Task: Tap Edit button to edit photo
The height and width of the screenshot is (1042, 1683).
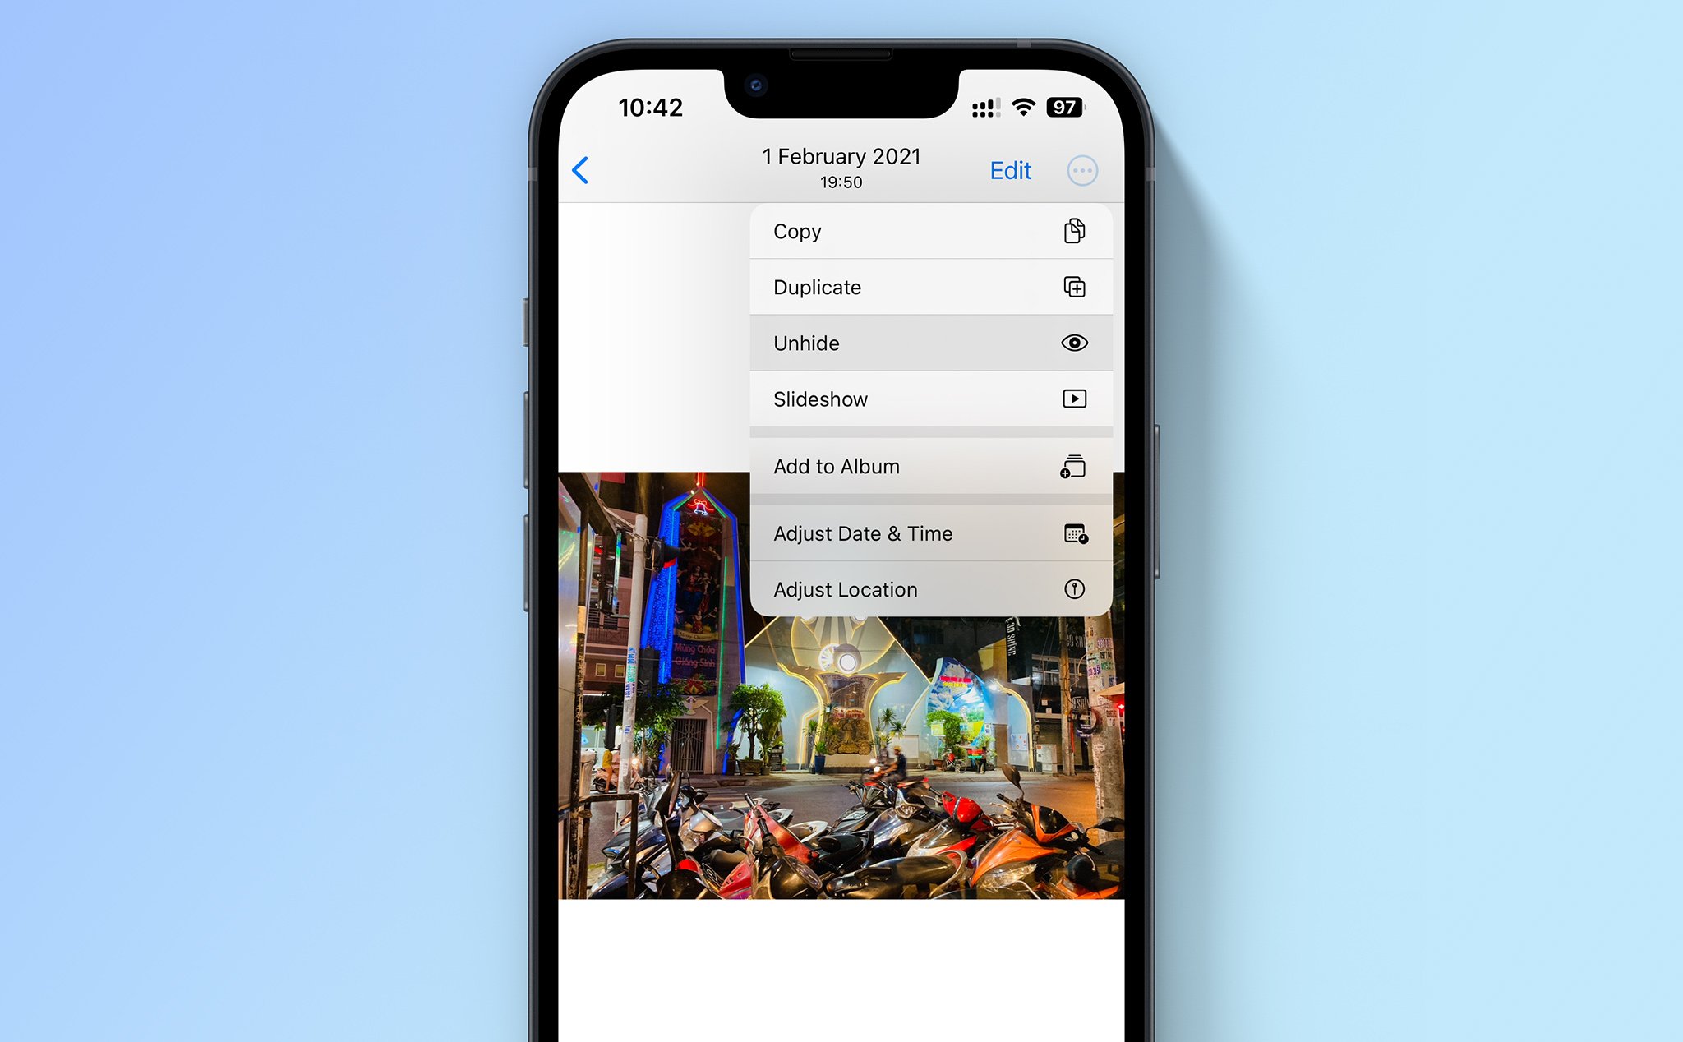Action: pos(1008,168)
